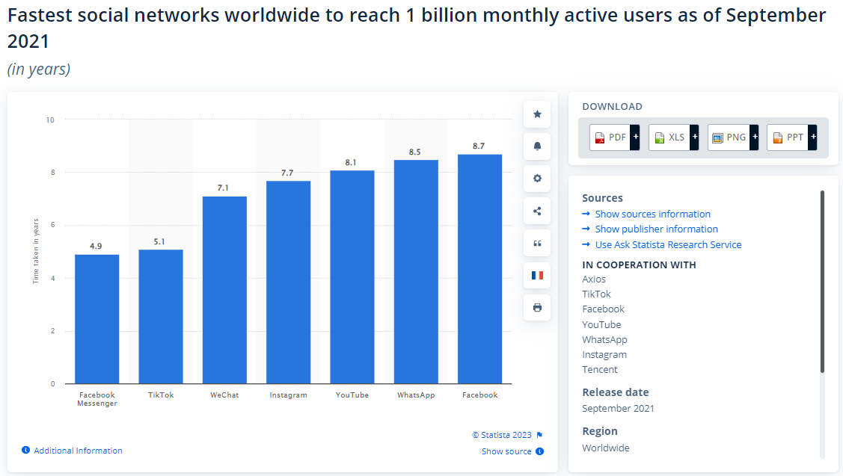Click info icon beside Show source
Viewport: 843px width, 476px height.
540,451
